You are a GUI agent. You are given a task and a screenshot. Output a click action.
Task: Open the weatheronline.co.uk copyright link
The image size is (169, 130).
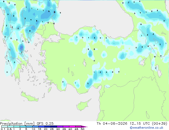pos(147,128)
